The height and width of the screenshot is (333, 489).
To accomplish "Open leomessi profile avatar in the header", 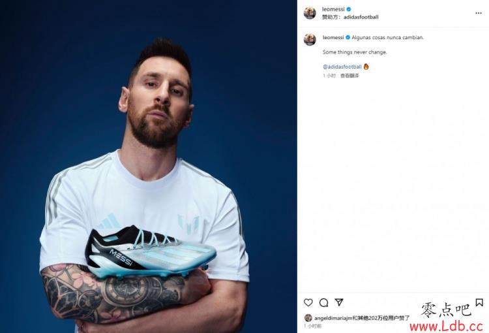I will pos(310,13).
